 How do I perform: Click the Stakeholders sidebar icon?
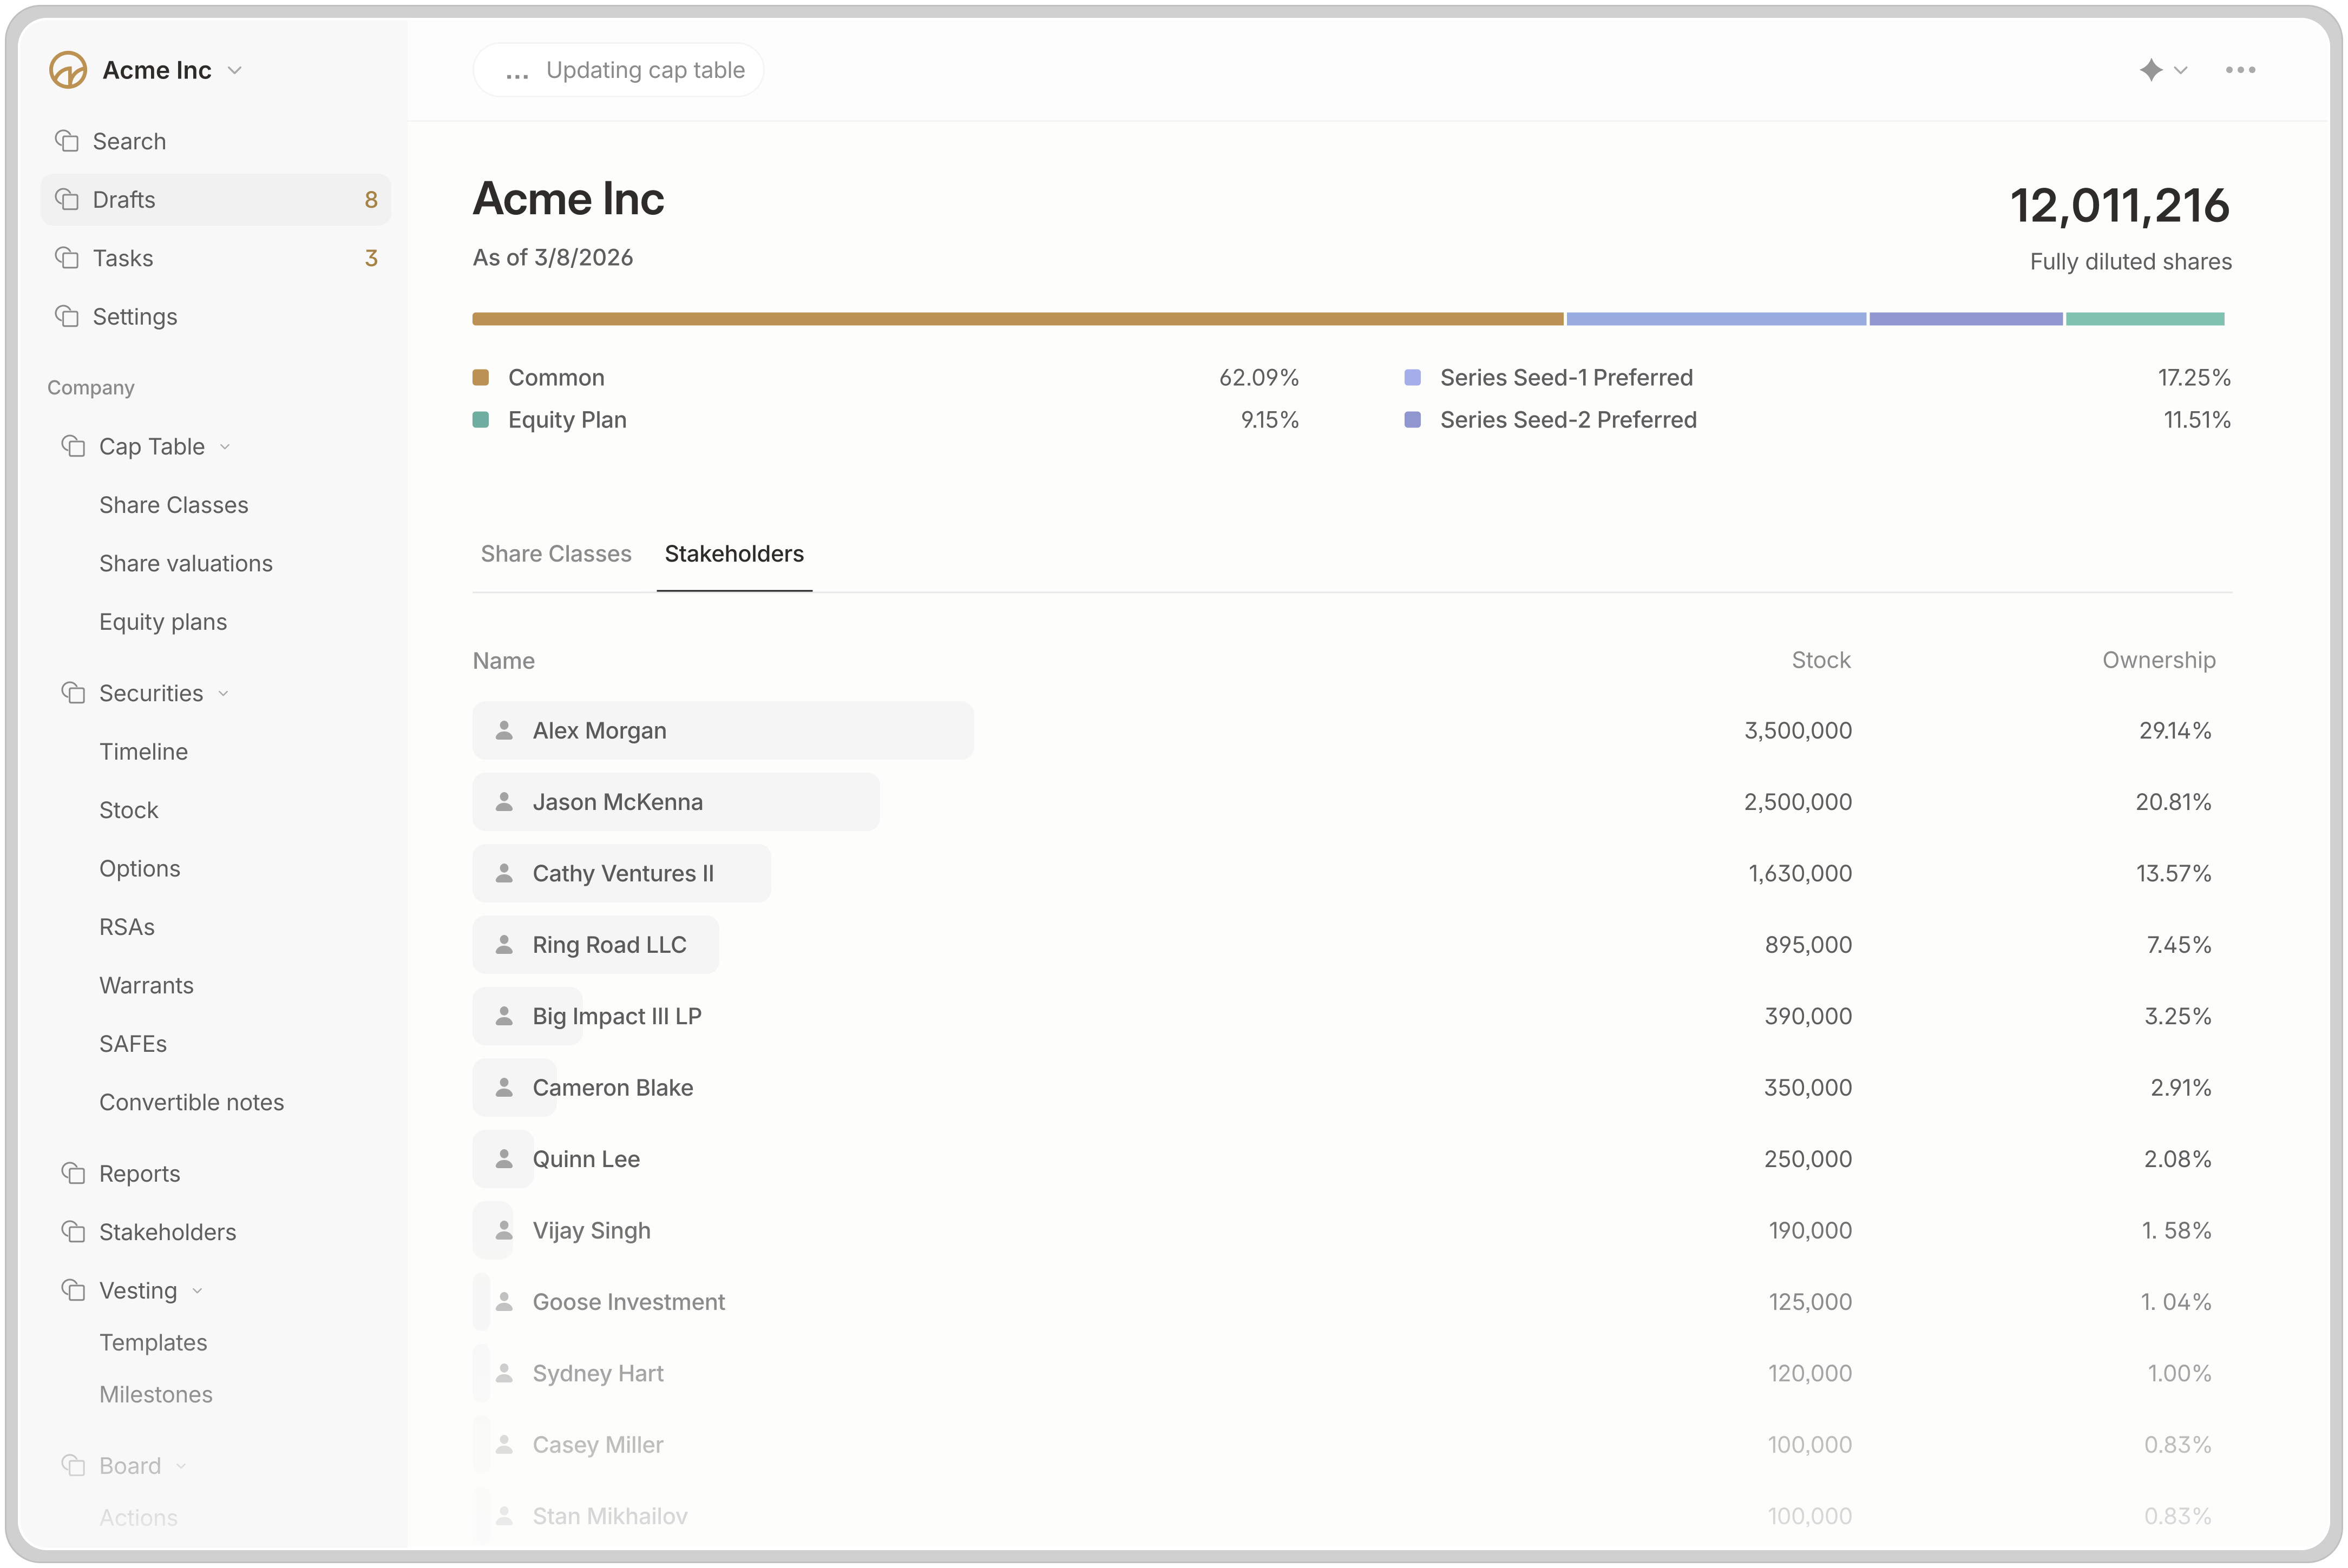tap(73, 1232)
